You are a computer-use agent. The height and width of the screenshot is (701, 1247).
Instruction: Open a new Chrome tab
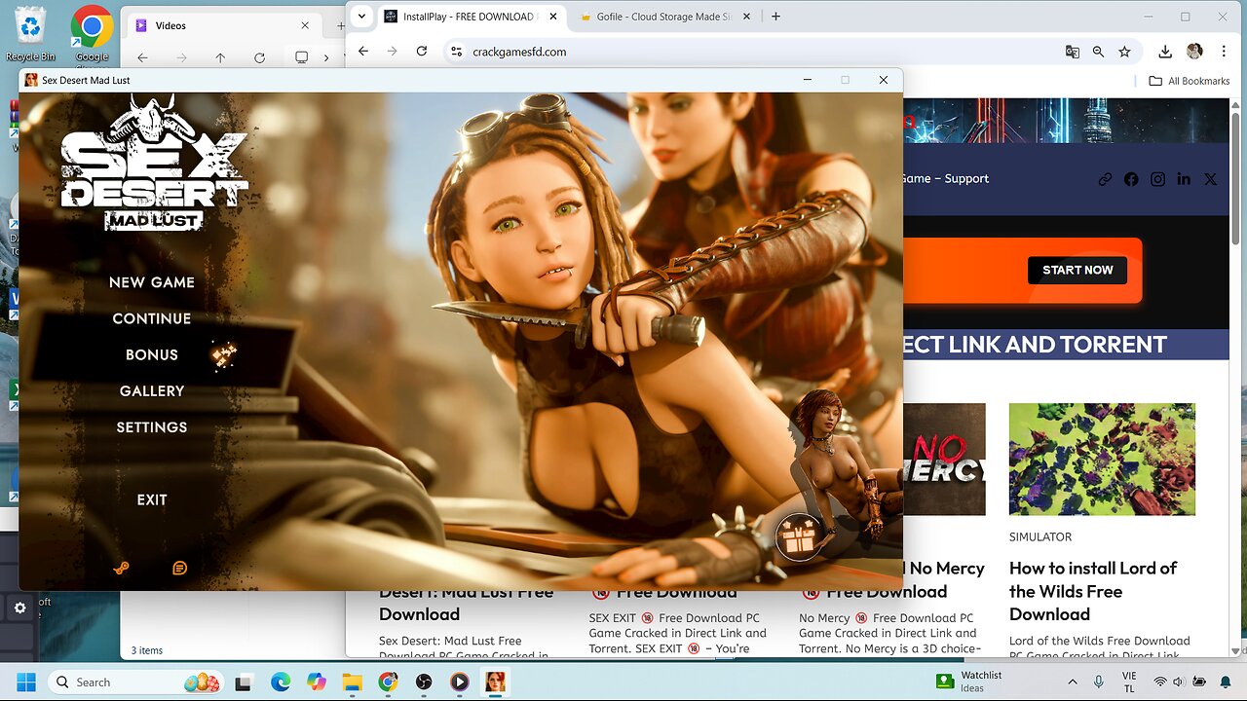pyautogui.click(x=776, y=17)
